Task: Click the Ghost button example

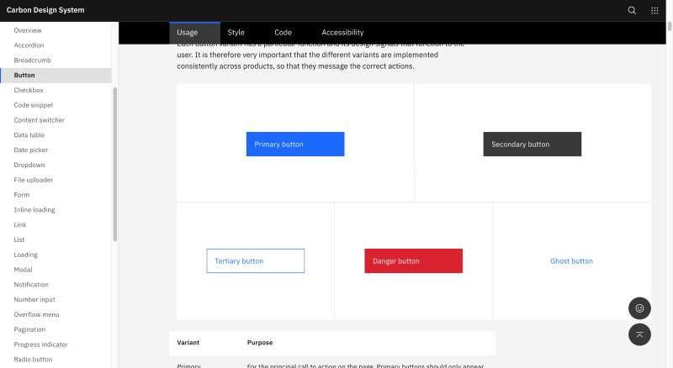Action: 572,260
